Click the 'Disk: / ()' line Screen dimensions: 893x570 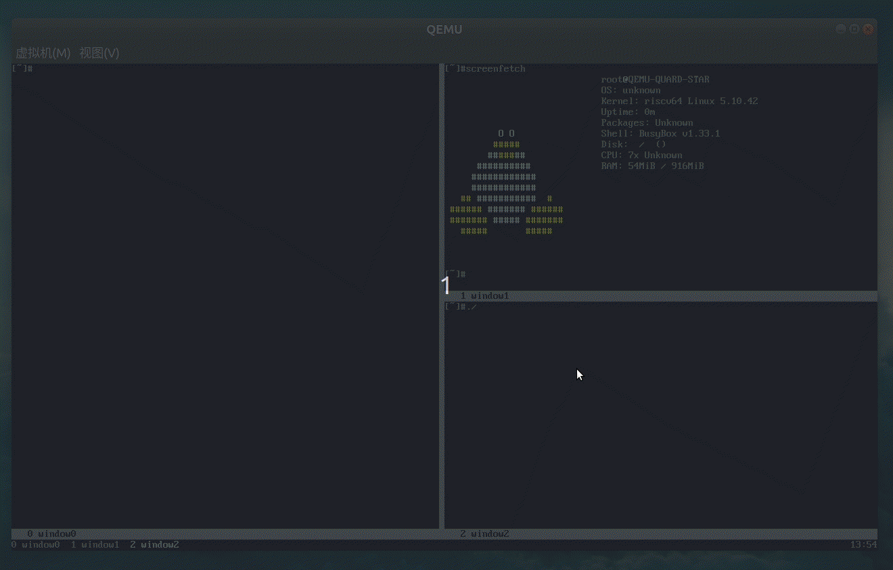pyautogui.click(x=633, y=145)
